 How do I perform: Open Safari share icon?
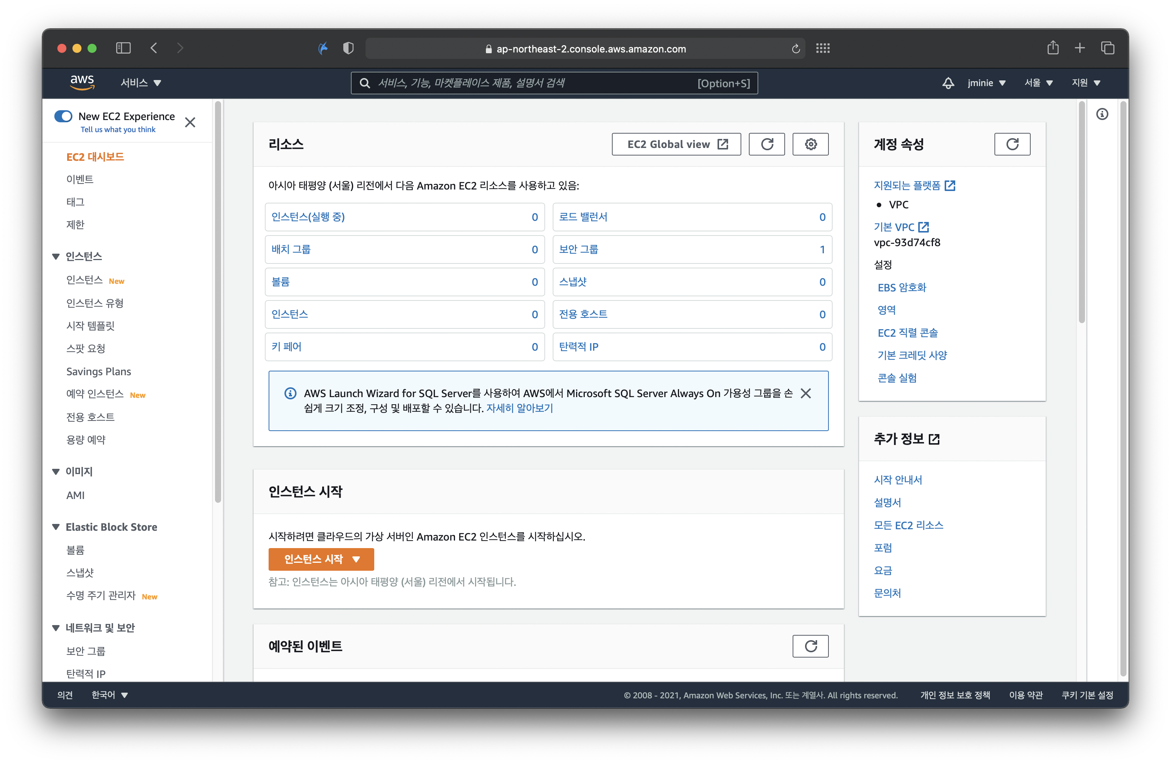1053,48
